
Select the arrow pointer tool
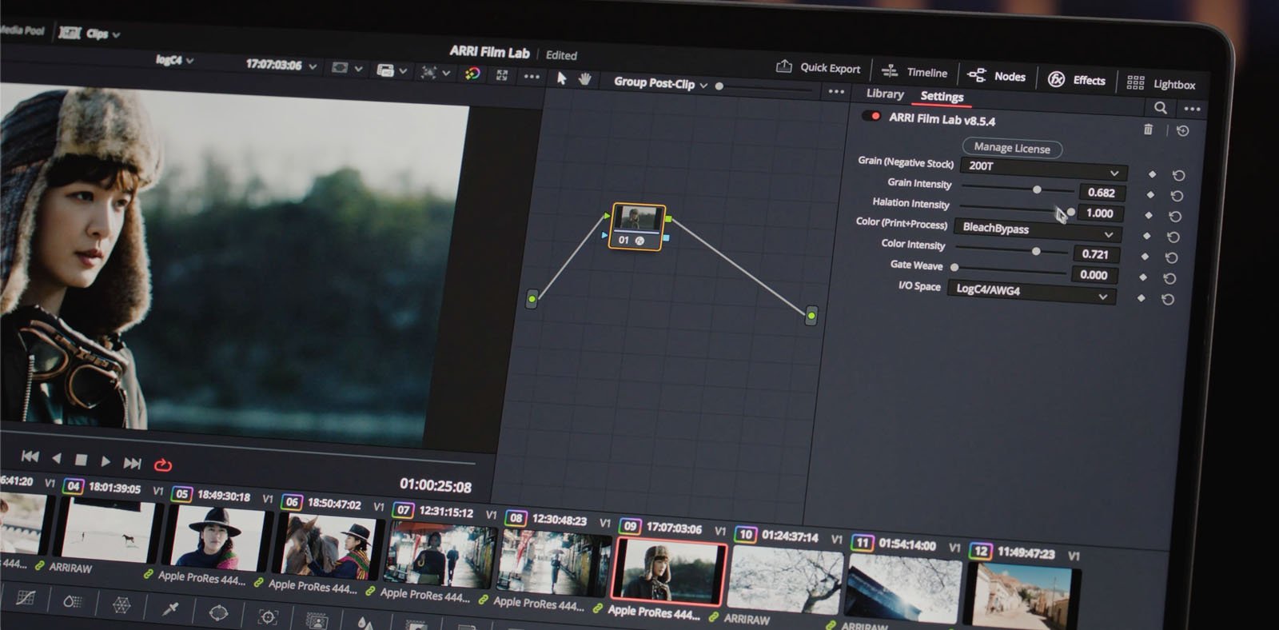561,78
